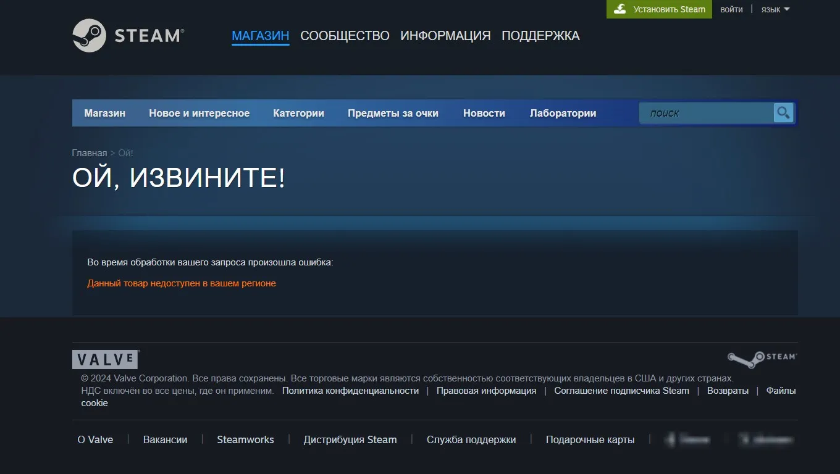Open the СООБЩЕСТВО top menu
This screenshot has width=840, height=474.
(x=345, y=36)
